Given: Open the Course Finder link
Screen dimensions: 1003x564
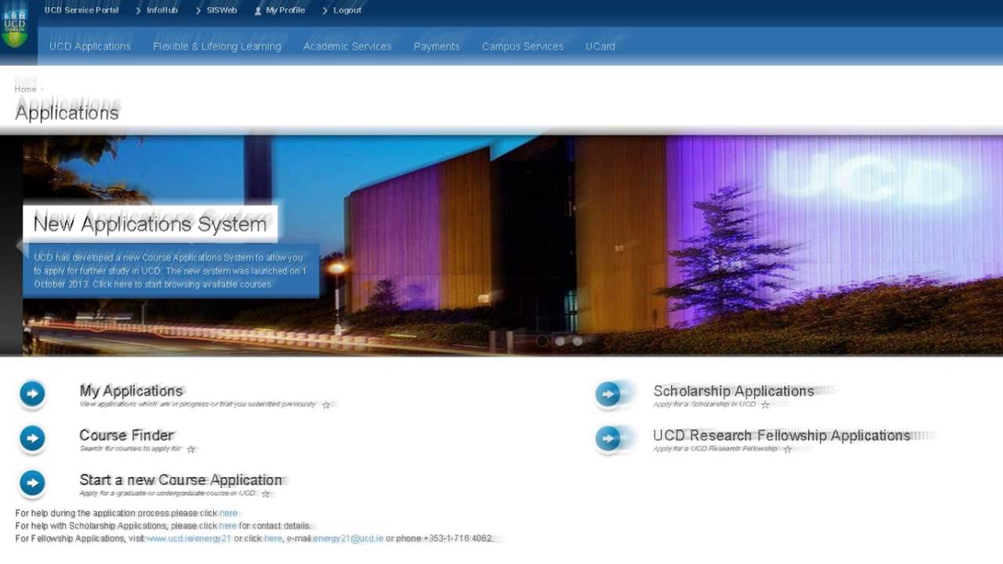Looking at the screenshot, I should click(126, 436).
